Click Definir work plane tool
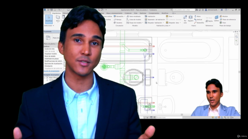The image size is (248, 139). (217, 19)
